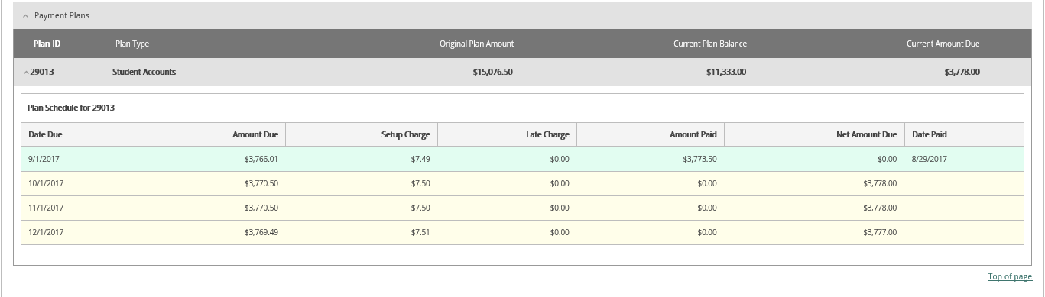1045x297 pixels.
Task: Click the setup charge $7.51
Action: click(x=420, y=232)
